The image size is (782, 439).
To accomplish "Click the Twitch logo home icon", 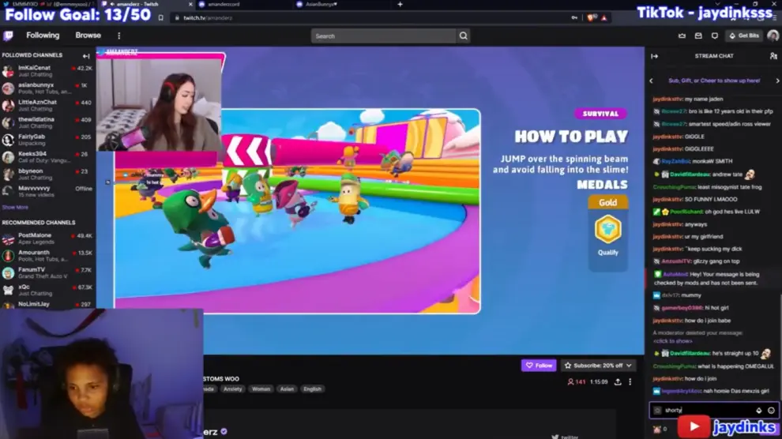I will [9, 36].
